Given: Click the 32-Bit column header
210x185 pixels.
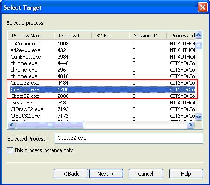Looking at the screenshot, I should point(111,36).
